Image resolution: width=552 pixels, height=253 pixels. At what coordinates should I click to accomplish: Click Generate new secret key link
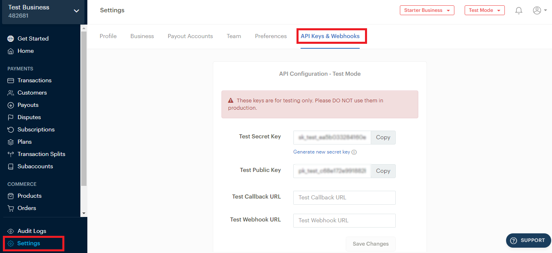point(322,152)
